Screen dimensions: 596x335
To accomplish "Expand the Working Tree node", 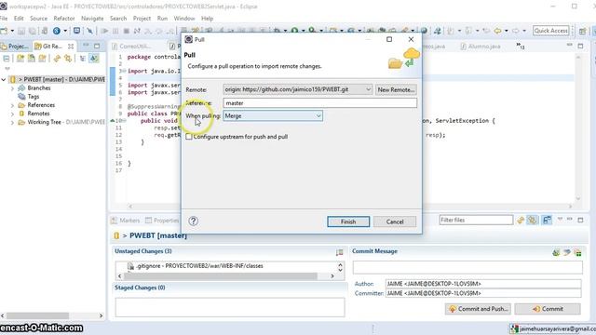I will [x=12, y=122].
